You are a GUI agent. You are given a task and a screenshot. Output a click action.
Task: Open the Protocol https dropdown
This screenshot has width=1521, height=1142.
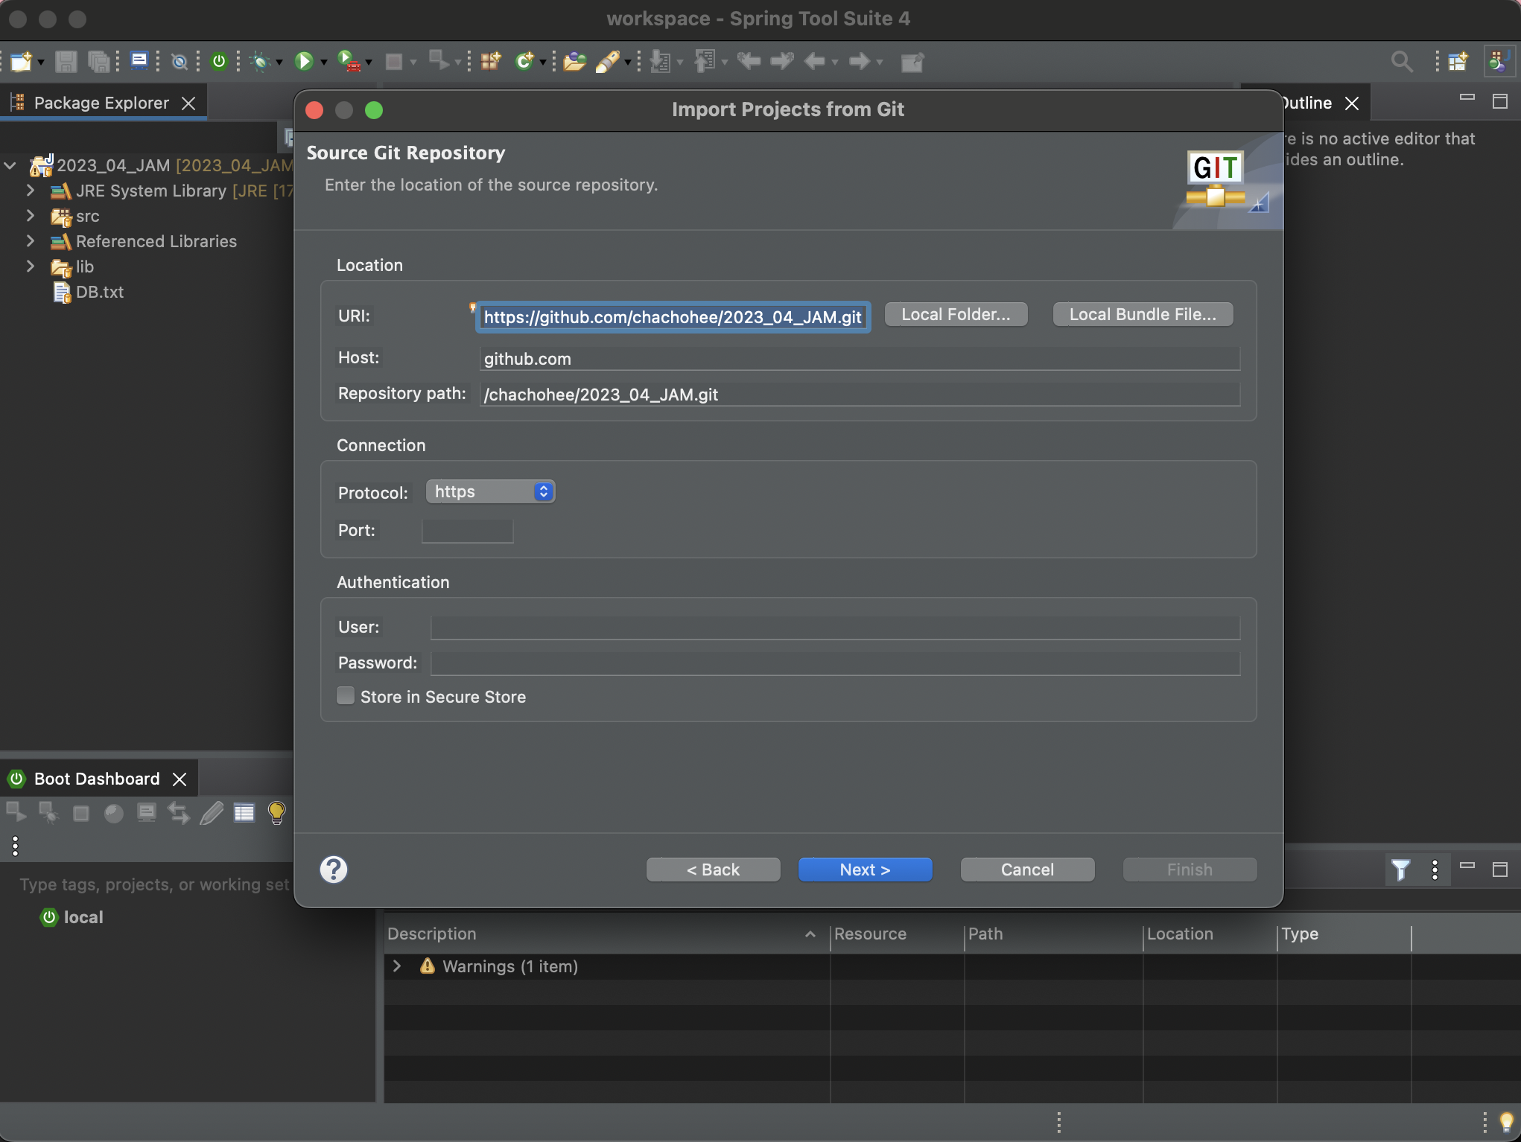490,491
